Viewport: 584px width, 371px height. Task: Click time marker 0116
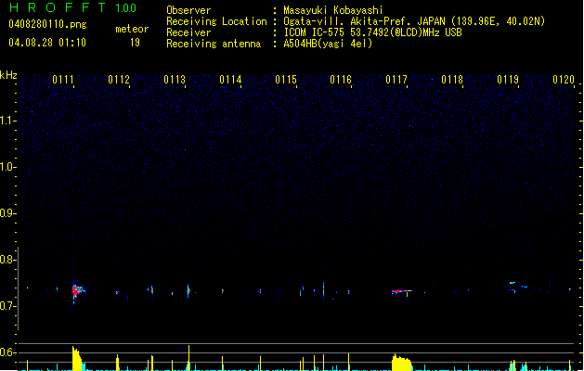341,80
